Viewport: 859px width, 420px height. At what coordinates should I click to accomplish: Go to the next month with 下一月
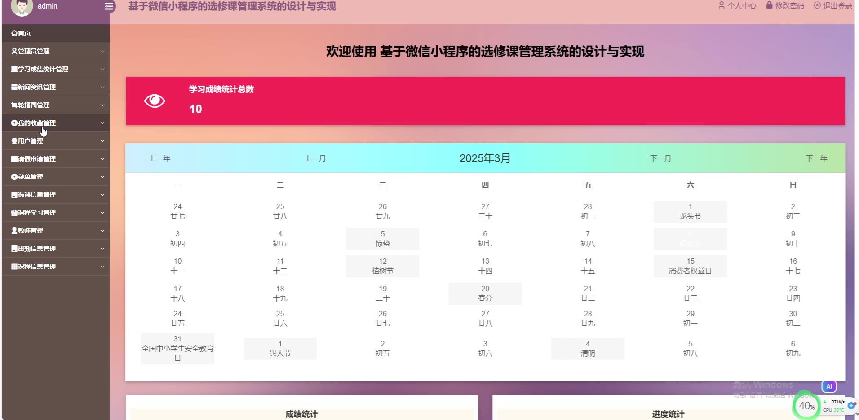click(660, 158)
